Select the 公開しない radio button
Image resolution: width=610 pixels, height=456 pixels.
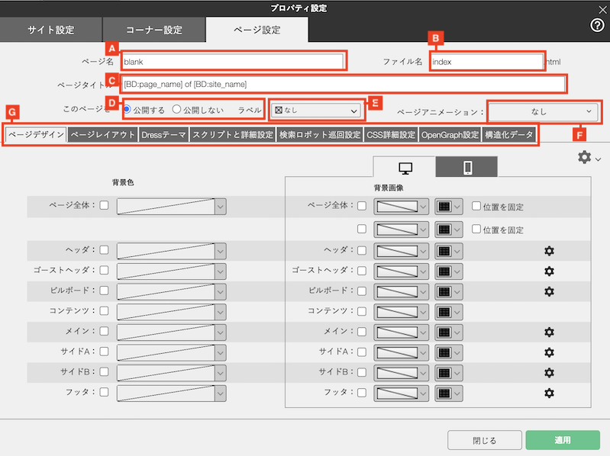tap(176, 110)
